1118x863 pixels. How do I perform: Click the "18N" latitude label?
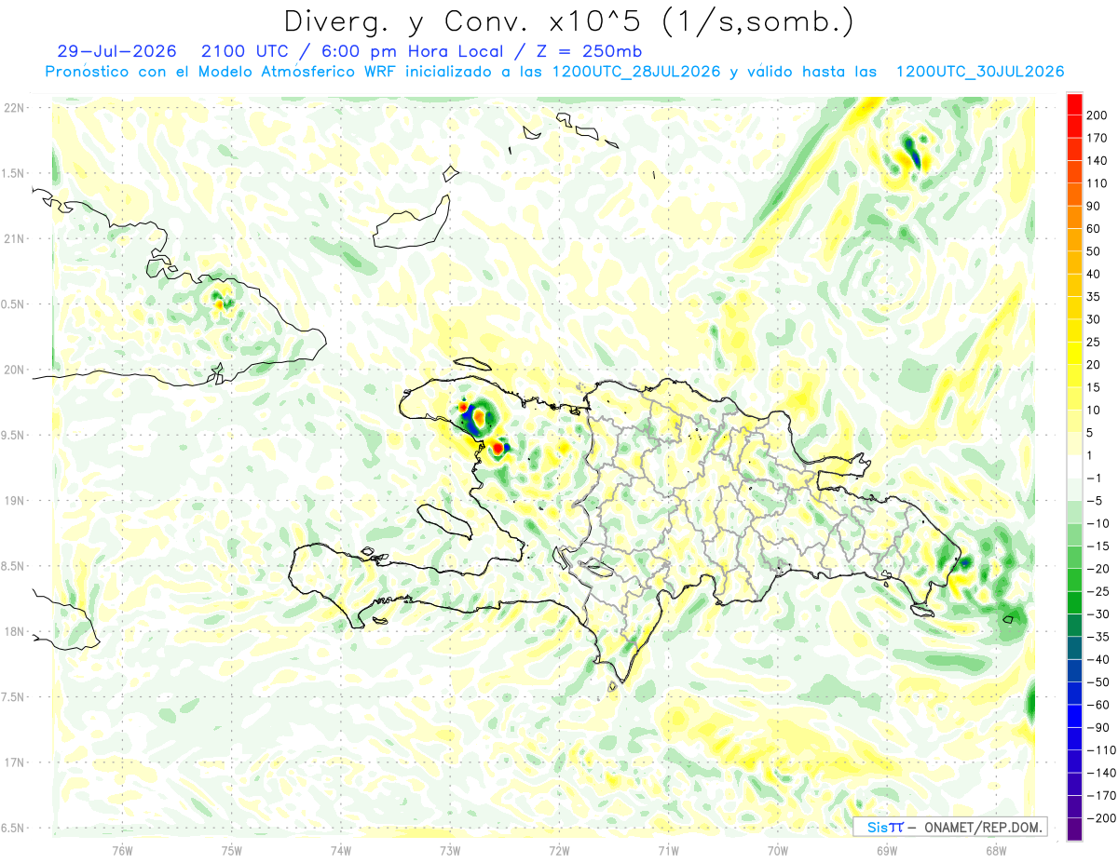click(x=14, y=631)
